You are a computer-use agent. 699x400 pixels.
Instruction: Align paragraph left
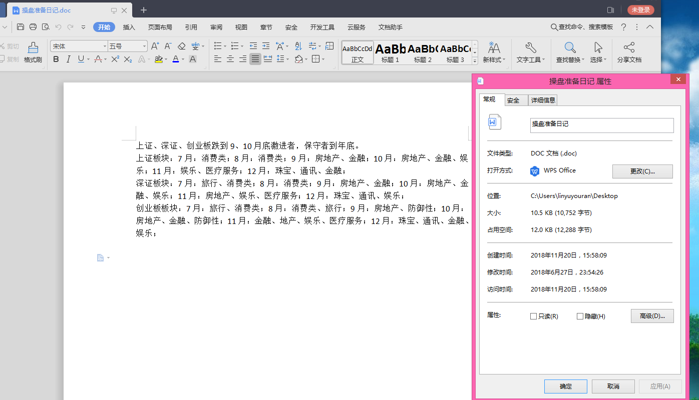coord(218,59)
